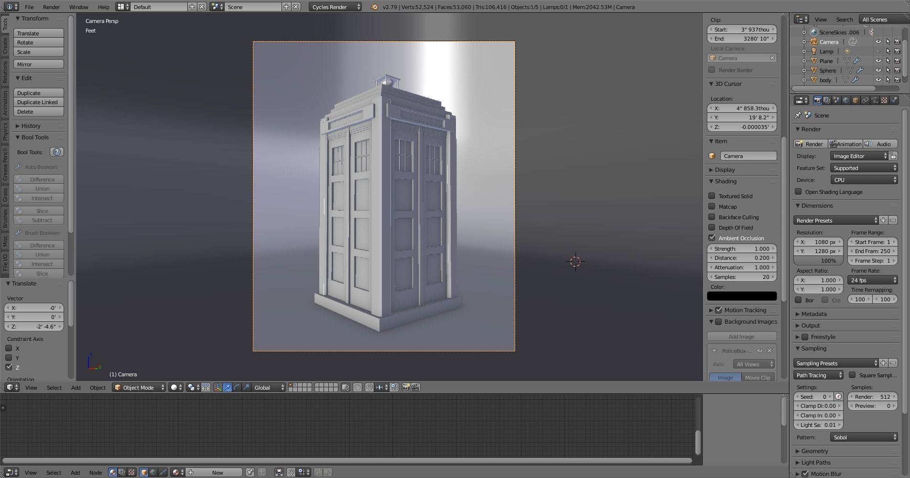Expand the History panel
Screen dimensions: 910x478
tap(31, 126)
